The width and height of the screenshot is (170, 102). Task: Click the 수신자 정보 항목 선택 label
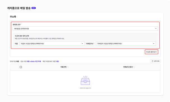tap(22, 36)
